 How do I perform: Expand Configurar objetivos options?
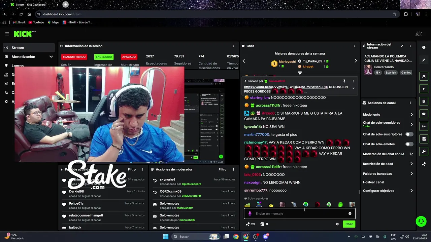411,191
